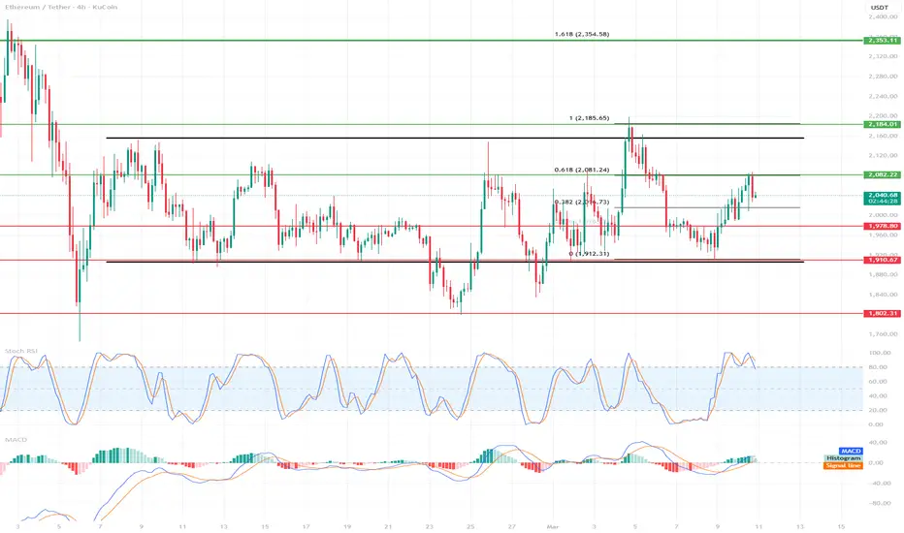
Task: Click the Ethereum / Tether 4h KuCoin chart title
Action: click(60, 7)
